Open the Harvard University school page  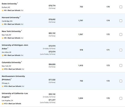click(x=11, y=17)
